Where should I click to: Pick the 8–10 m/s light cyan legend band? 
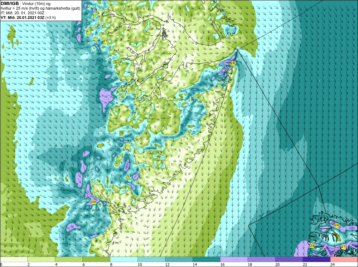click(124, 259)
